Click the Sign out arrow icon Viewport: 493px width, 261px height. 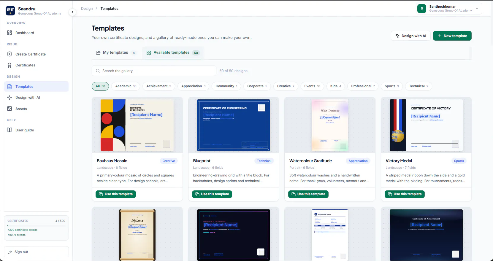[10, 252]
